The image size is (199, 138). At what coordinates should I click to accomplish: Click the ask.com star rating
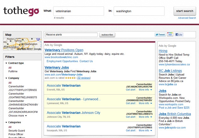coord(70,78)
